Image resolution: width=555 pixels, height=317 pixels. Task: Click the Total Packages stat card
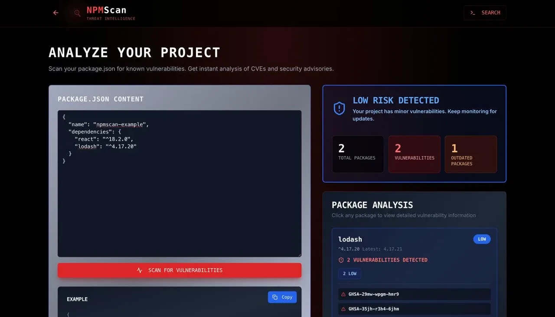358,154
